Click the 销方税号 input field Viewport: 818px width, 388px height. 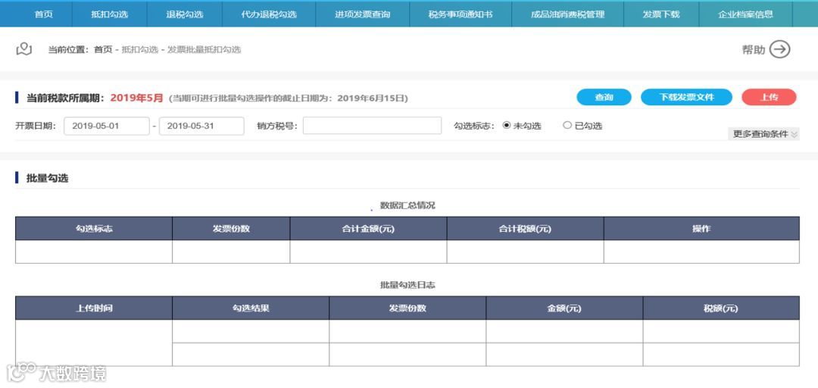[x=372, y=125]
